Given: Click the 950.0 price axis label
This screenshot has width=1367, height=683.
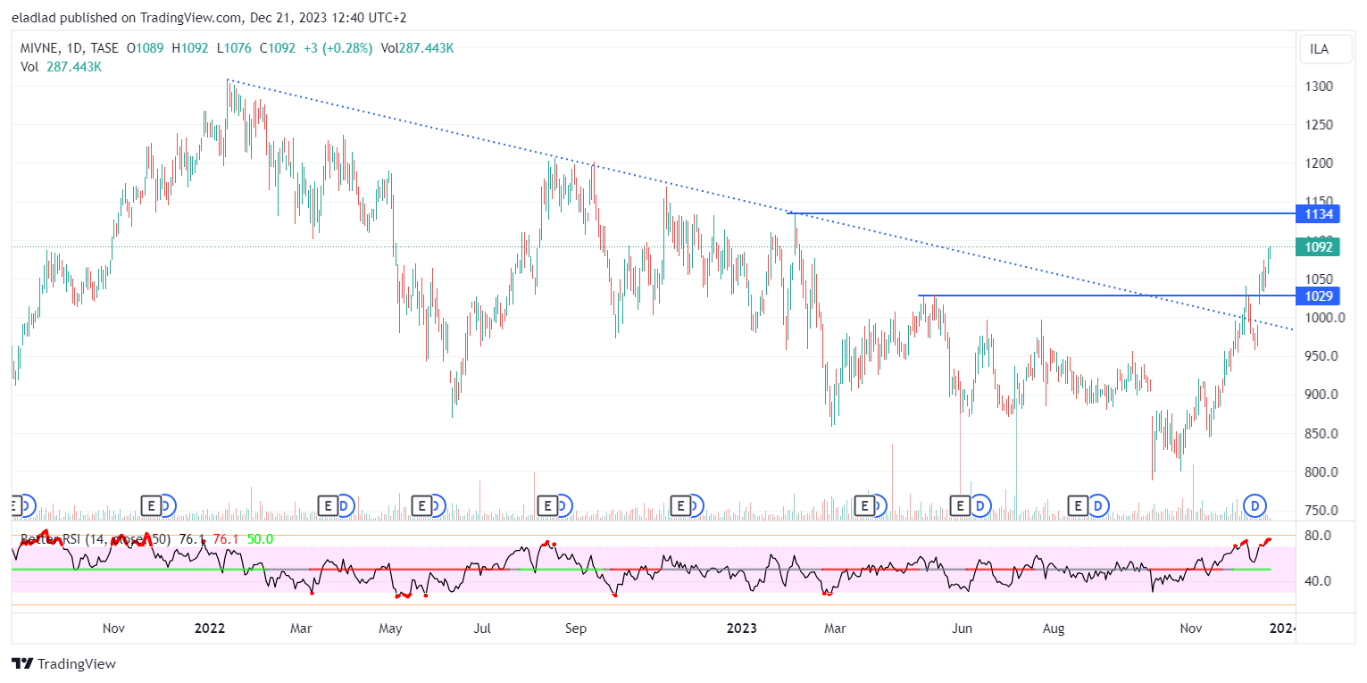Looking at the screenshot, I should (1320, 356).
